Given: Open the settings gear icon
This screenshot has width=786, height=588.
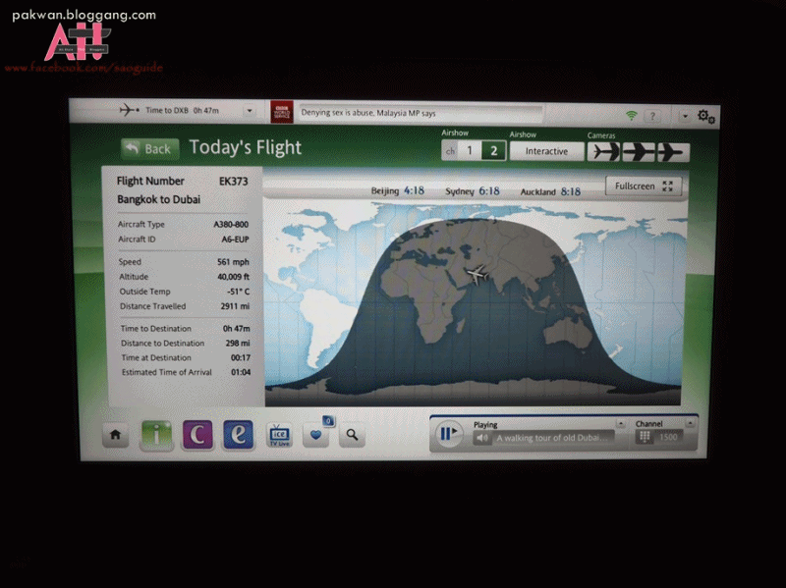Looking at the screenshot, I should tap(705, 117).
